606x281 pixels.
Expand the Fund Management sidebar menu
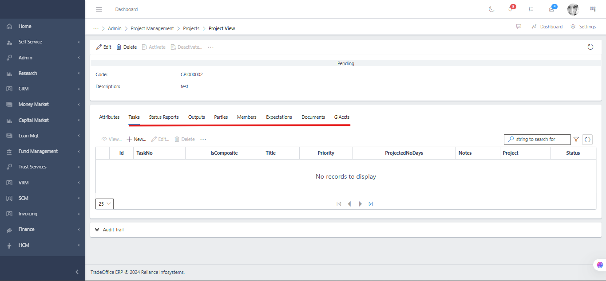43,152
